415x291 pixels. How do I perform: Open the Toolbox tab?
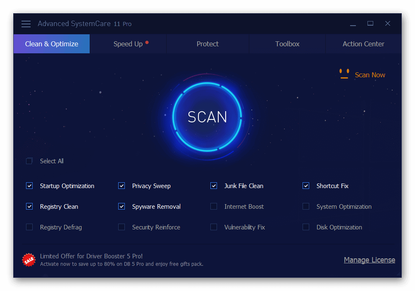click(x=287, y=44)
